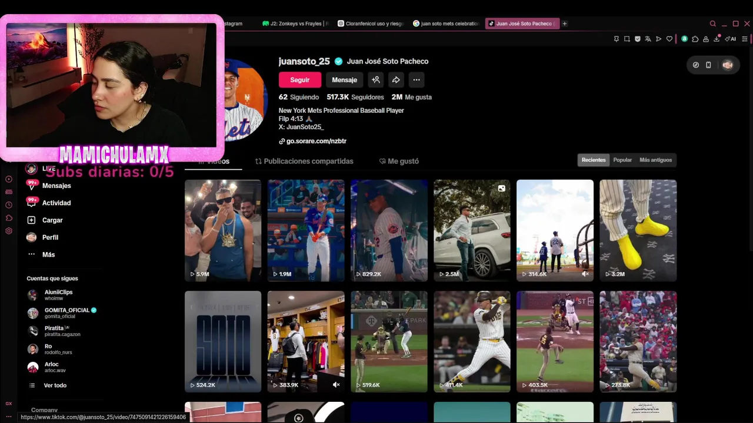Open the extensions puzzle icon in the toolbar
The height and width of the screenshot is (423, 753).
[695, 39]
